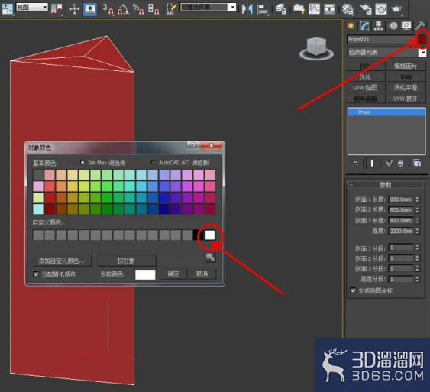
Task: Switch to the Modify panel tab
Action: 364,26
